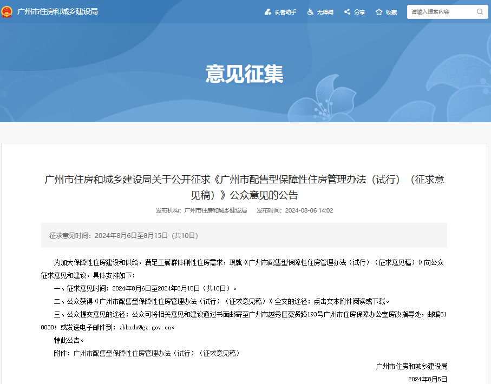The image size is (491, 384).
Task: Click the magnifier icon in the search box
Action: pos(480,11)
